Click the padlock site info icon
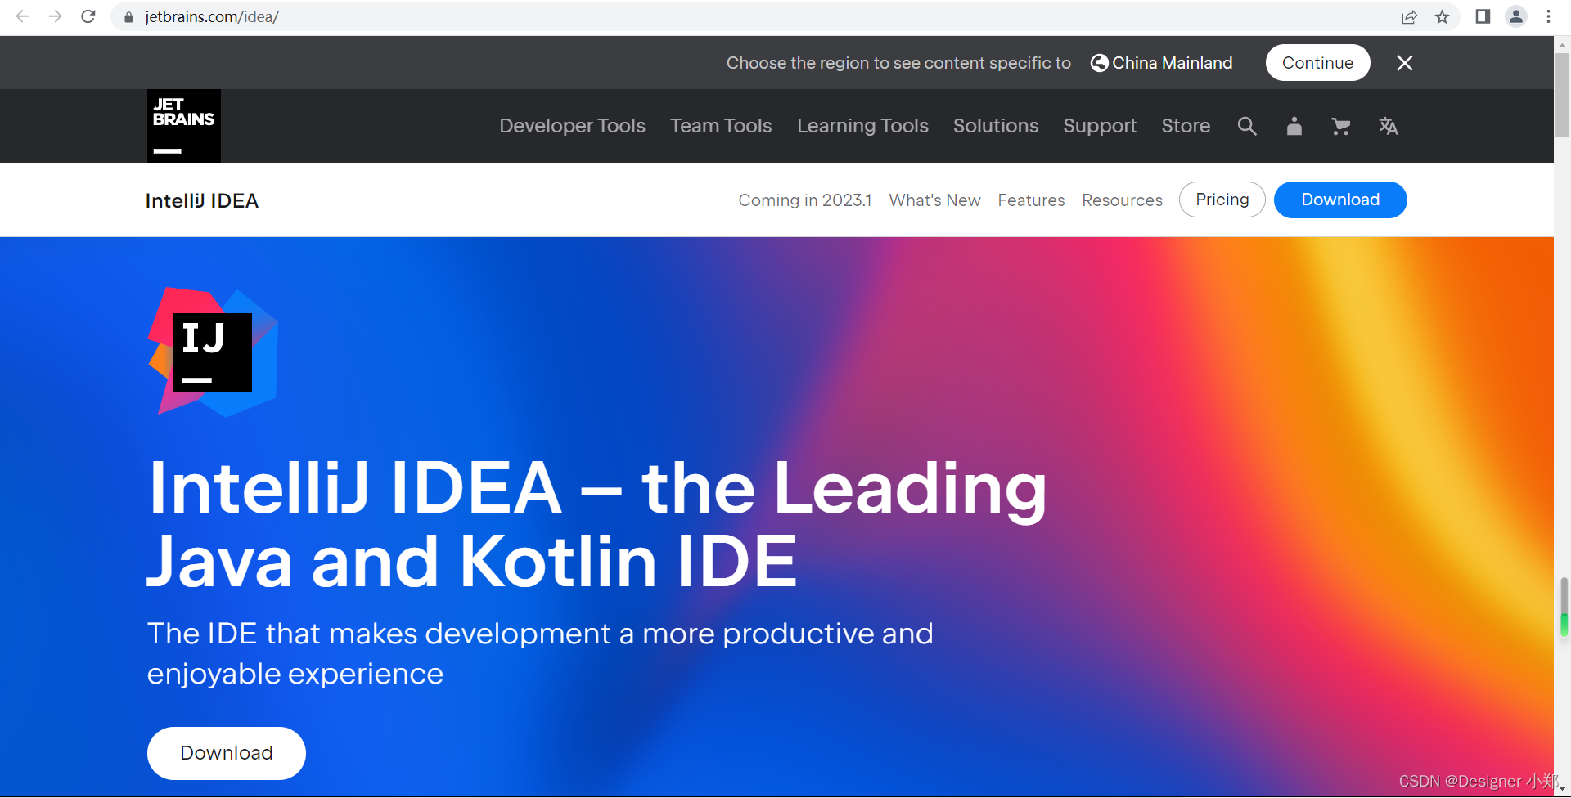Screen dimensions: 1571x798 [128, 17]
